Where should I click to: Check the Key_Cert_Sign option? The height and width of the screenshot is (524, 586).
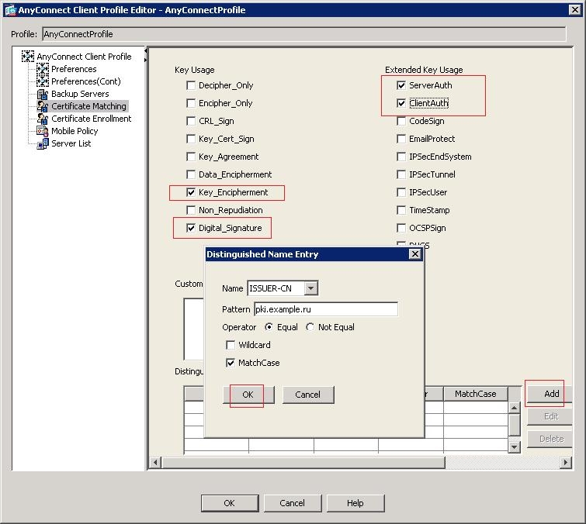(x=191, y=139)
